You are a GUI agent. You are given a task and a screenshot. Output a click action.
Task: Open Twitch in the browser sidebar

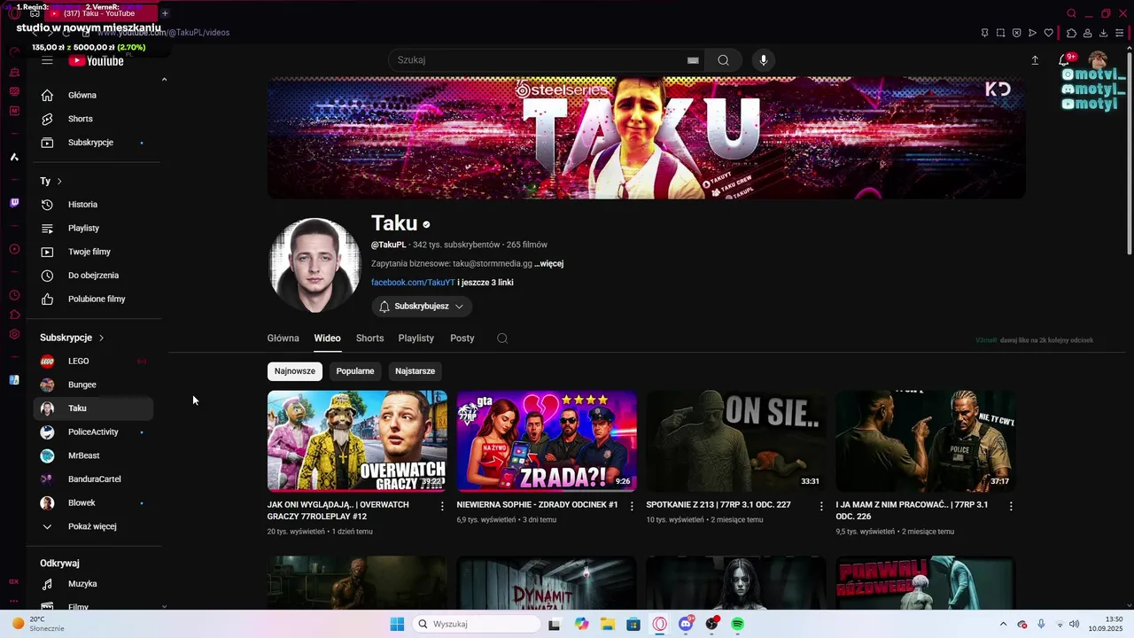click(x=14, y=203)
